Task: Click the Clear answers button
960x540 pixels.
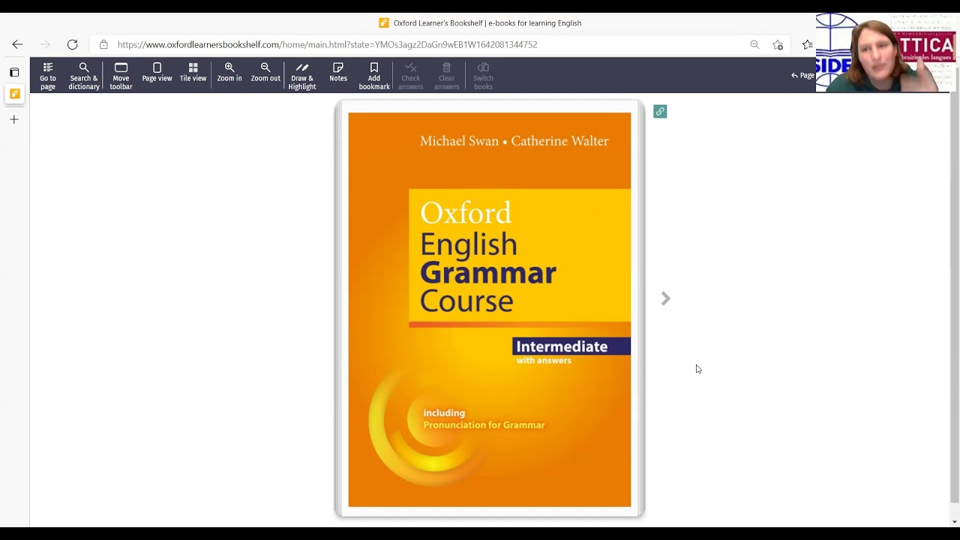Action: (x=446, y=76)
